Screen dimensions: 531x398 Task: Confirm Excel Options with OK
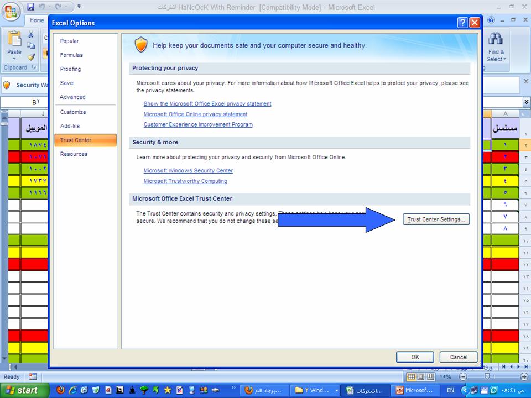(415, 357)
